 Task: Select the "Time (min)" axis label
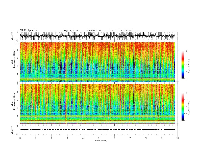[x=101, y=141]
